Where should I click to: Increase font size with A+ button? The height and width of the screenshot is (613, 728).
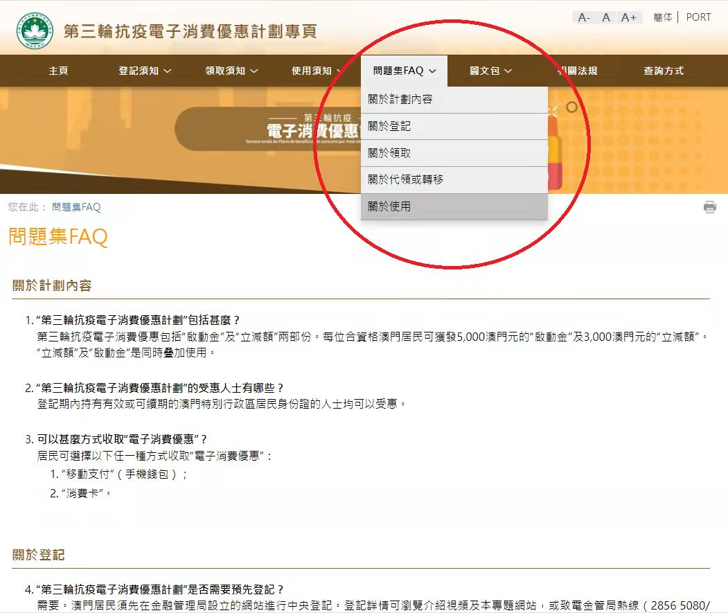[x=629, y=17]
